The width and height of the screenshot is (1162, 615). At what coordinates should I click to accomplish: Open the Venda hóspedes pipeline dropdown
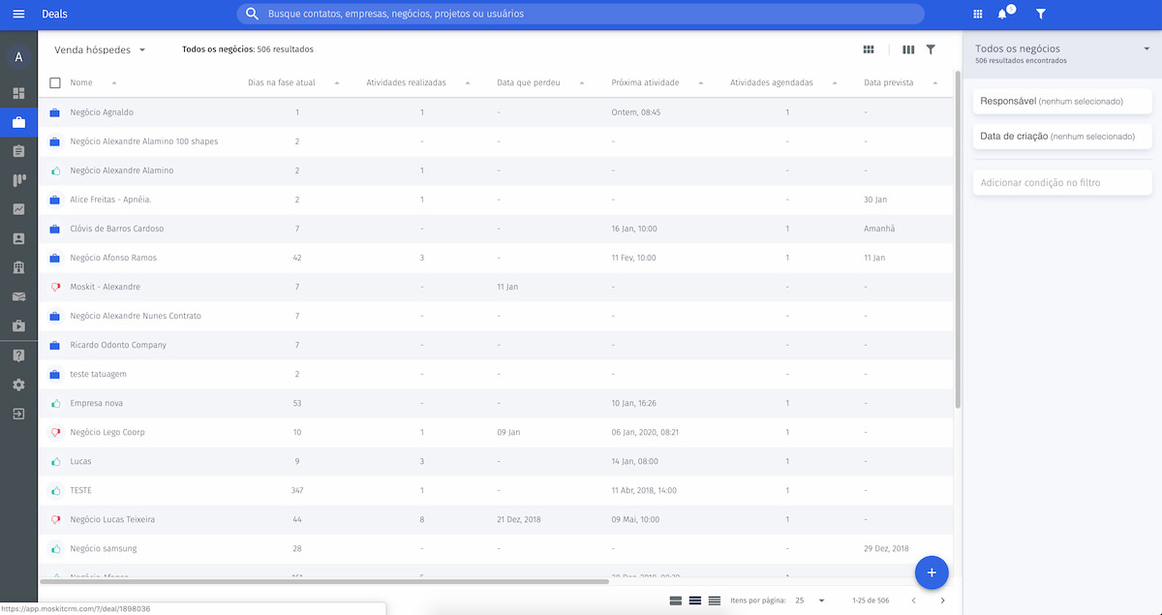coord(100,49)
